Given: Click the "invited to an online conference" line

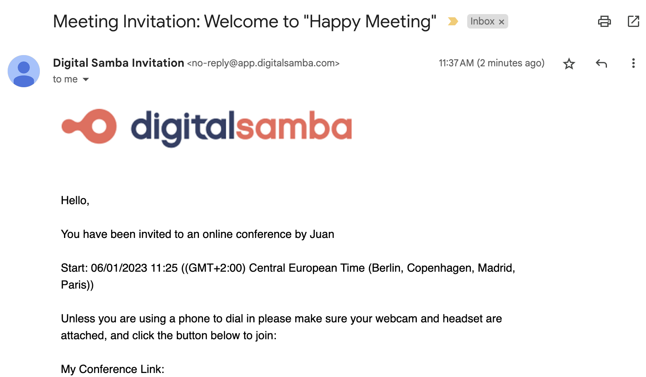Looking at the screenshot, I should tap(197, 234).
